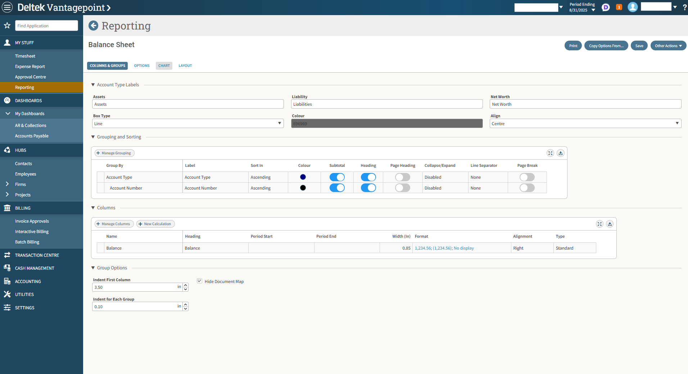The height and width of the screenshot is (374, 688).
Task: Maximize the Grouping and Sorting grid
Action: click(550, 153)
